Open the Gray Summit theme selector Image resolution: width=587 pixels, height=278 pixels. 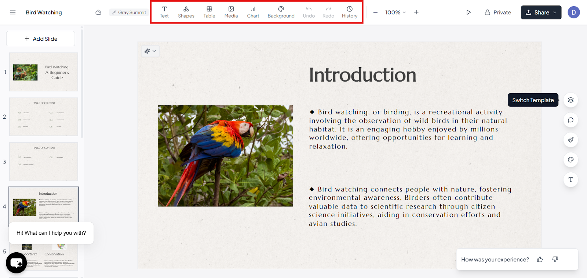tap(129, 12)
